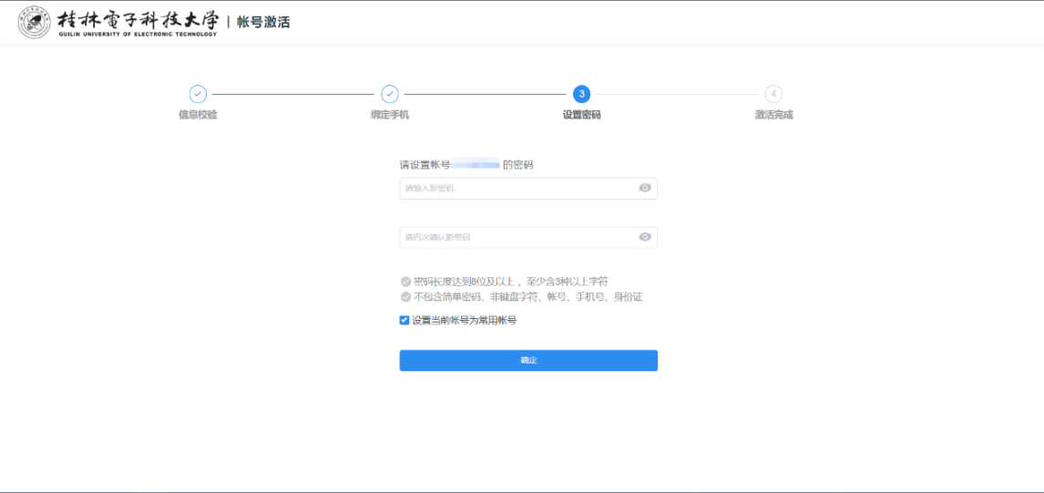The width and height of the screenshot is (1044, 493).
Task: Focus the 请输入新密码 input field
Action: (x=517, y=188)
